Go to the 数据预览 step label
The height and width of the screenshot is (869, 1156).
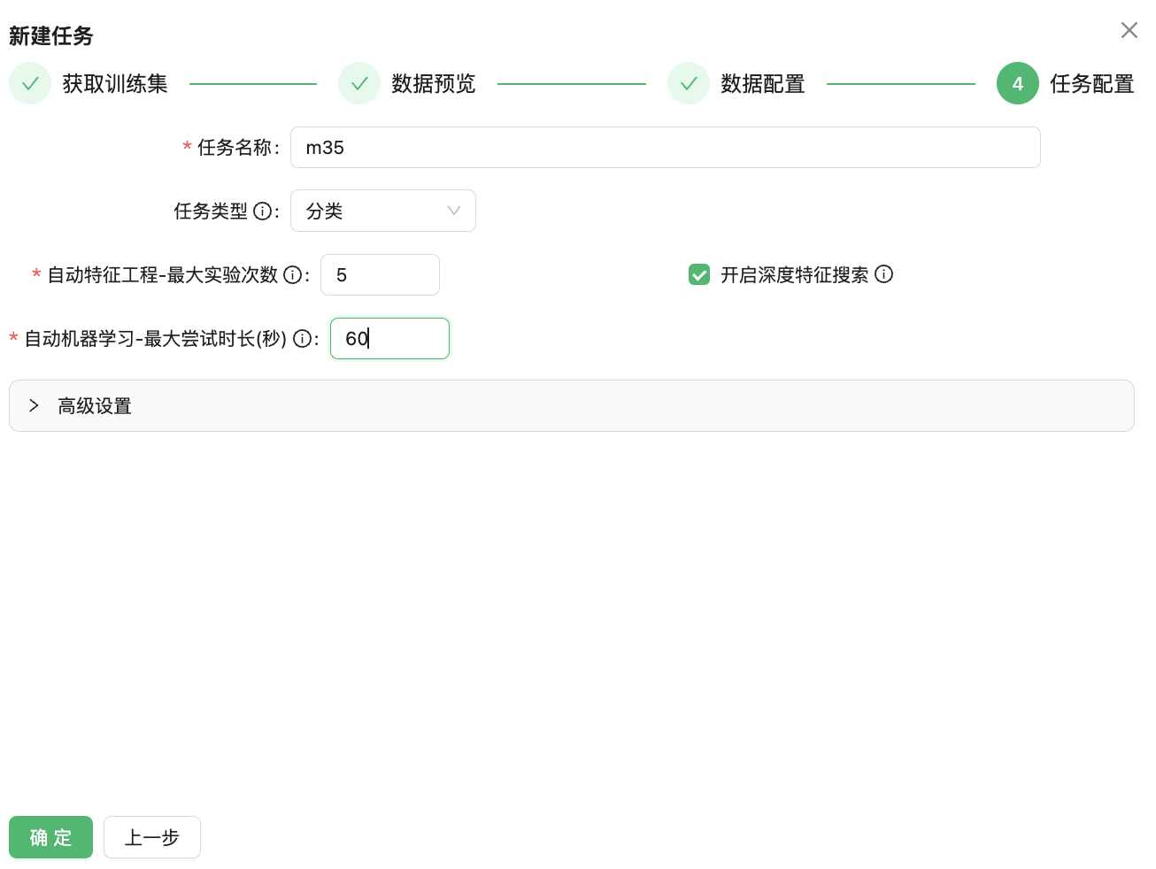(x=434, y=83)
